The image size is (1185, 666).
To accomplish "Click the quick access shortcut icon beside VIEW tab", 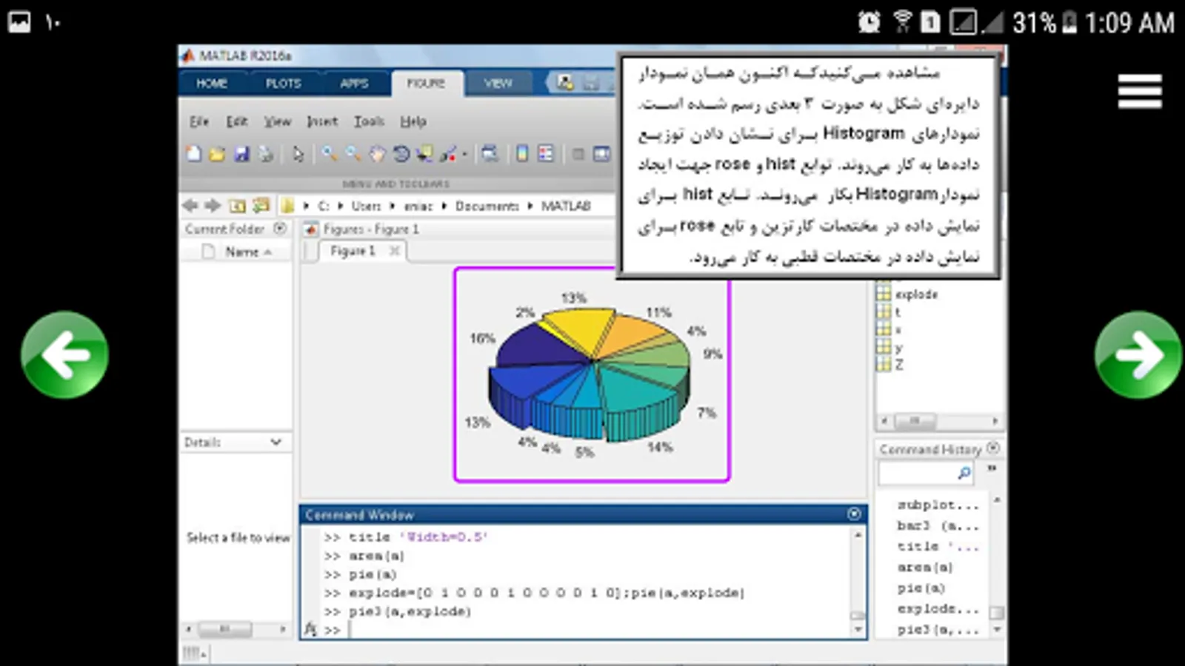I will [x=565, y=83].
